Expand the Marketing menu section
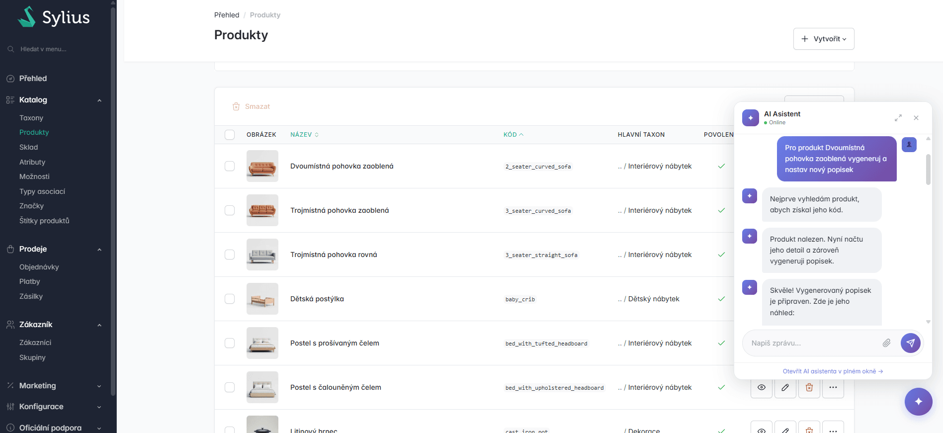 [x=99, y=386]
